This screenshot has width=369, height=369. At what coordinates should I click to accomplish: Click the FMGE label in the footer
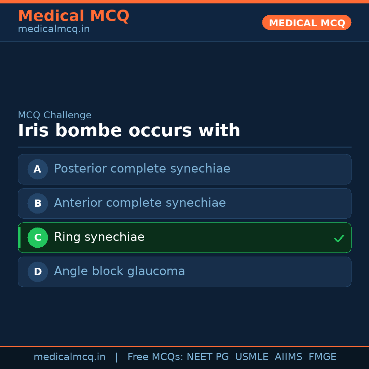(322, 357)
